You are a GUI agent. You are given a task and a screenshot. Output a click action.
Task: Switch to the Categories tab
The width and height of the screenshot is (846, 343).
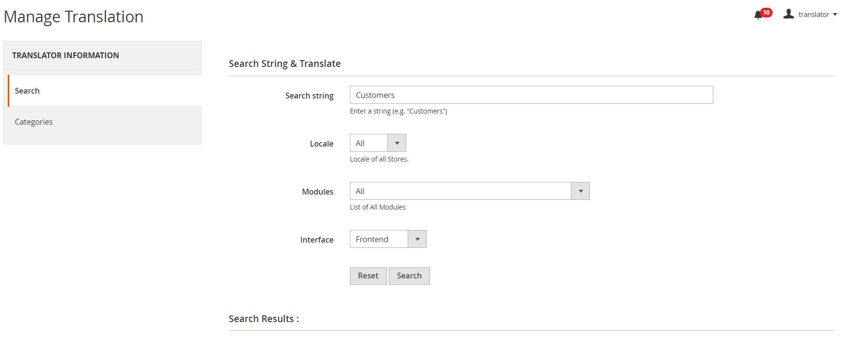click(103, 122)
